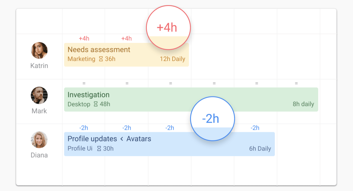Select the Marketing project label
This screenshot has width=353, height=191.
[x=81, y=59]
